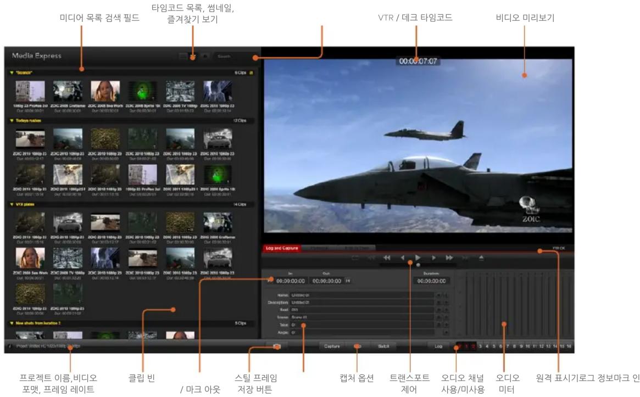Click the 14 Clips count text

point(240,204)
